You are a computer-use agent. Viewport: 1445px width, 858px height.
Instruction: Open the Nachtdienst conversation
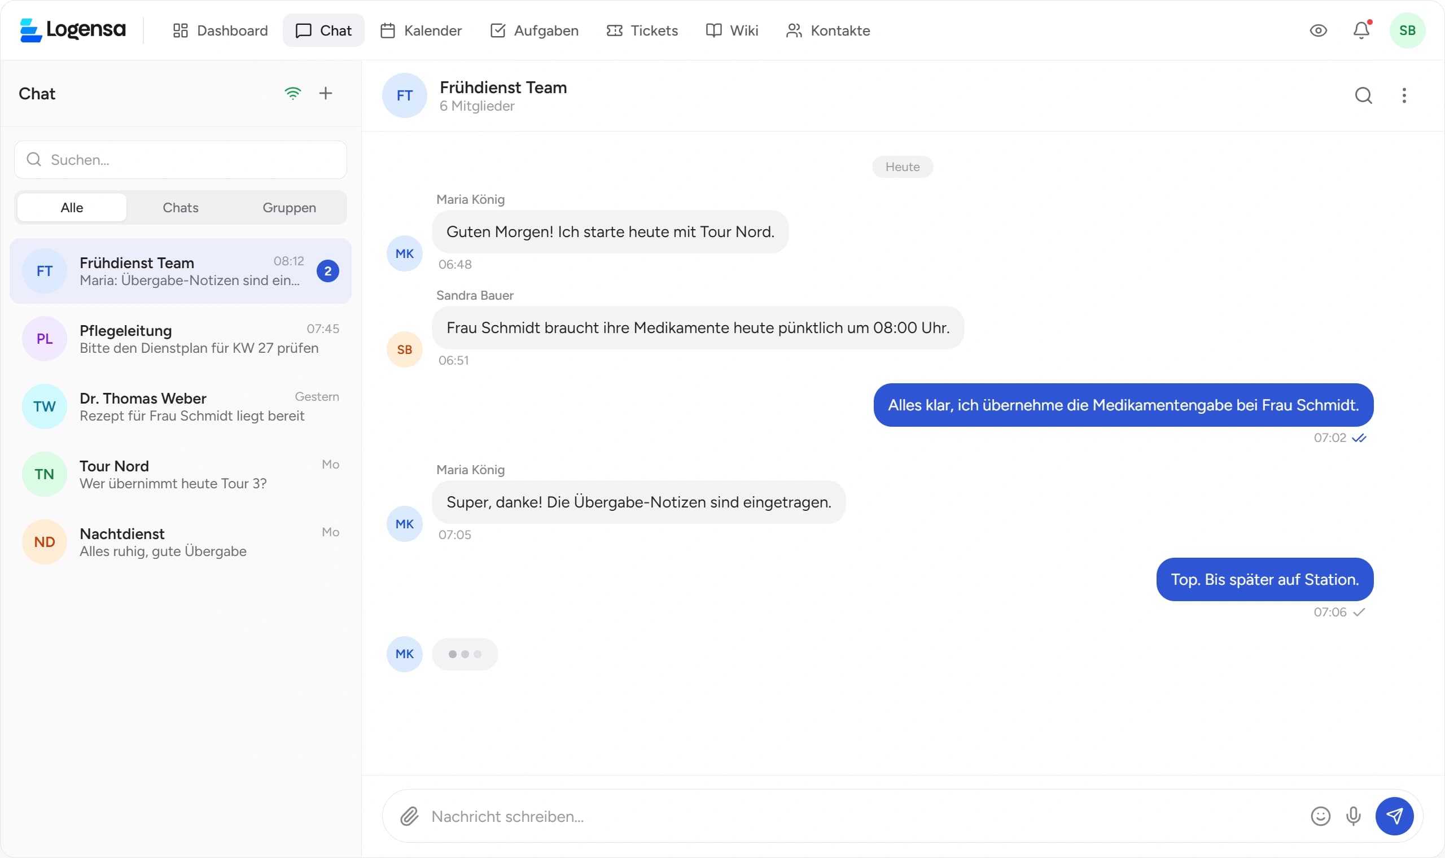180,542
